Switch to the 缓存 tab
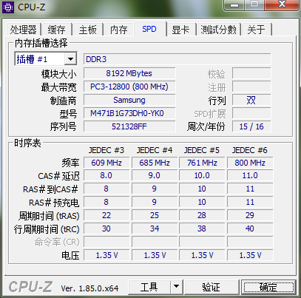The image size is (301, 298). tap(57, 30)
